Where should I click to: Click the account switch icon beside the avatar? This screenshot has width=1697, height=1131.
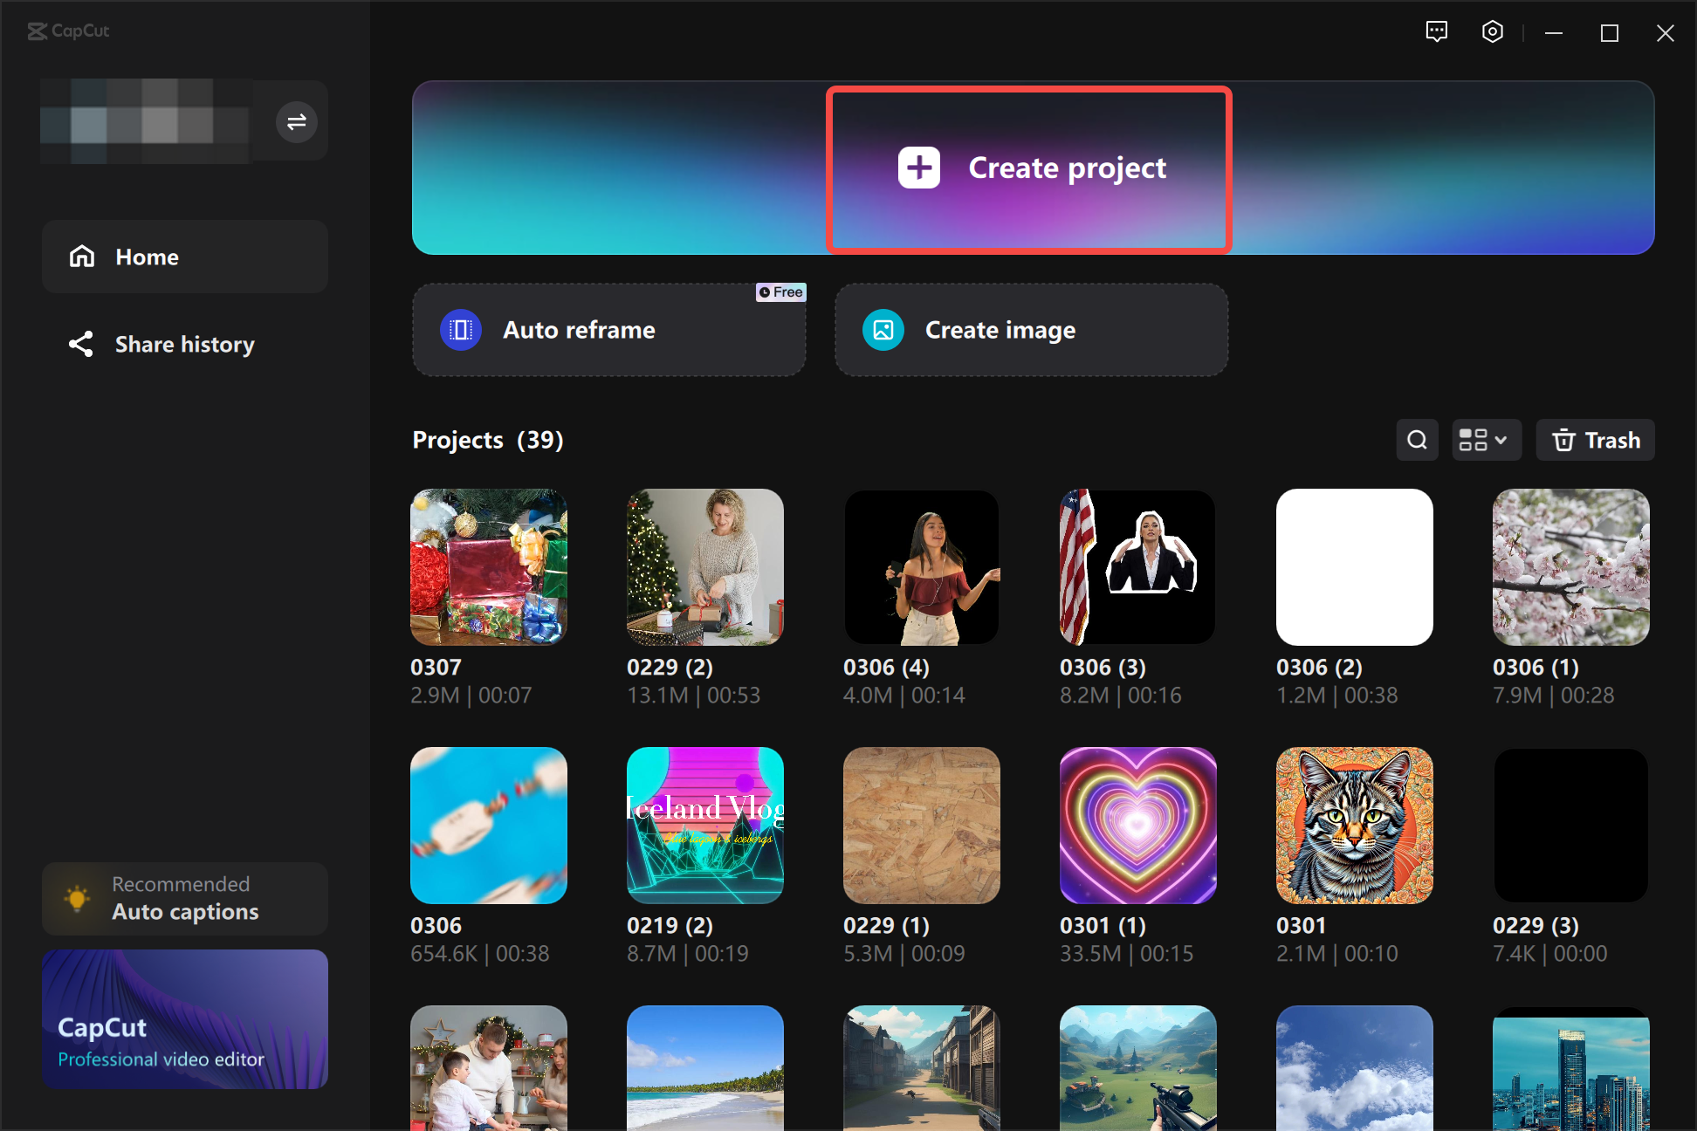(296, 121)
